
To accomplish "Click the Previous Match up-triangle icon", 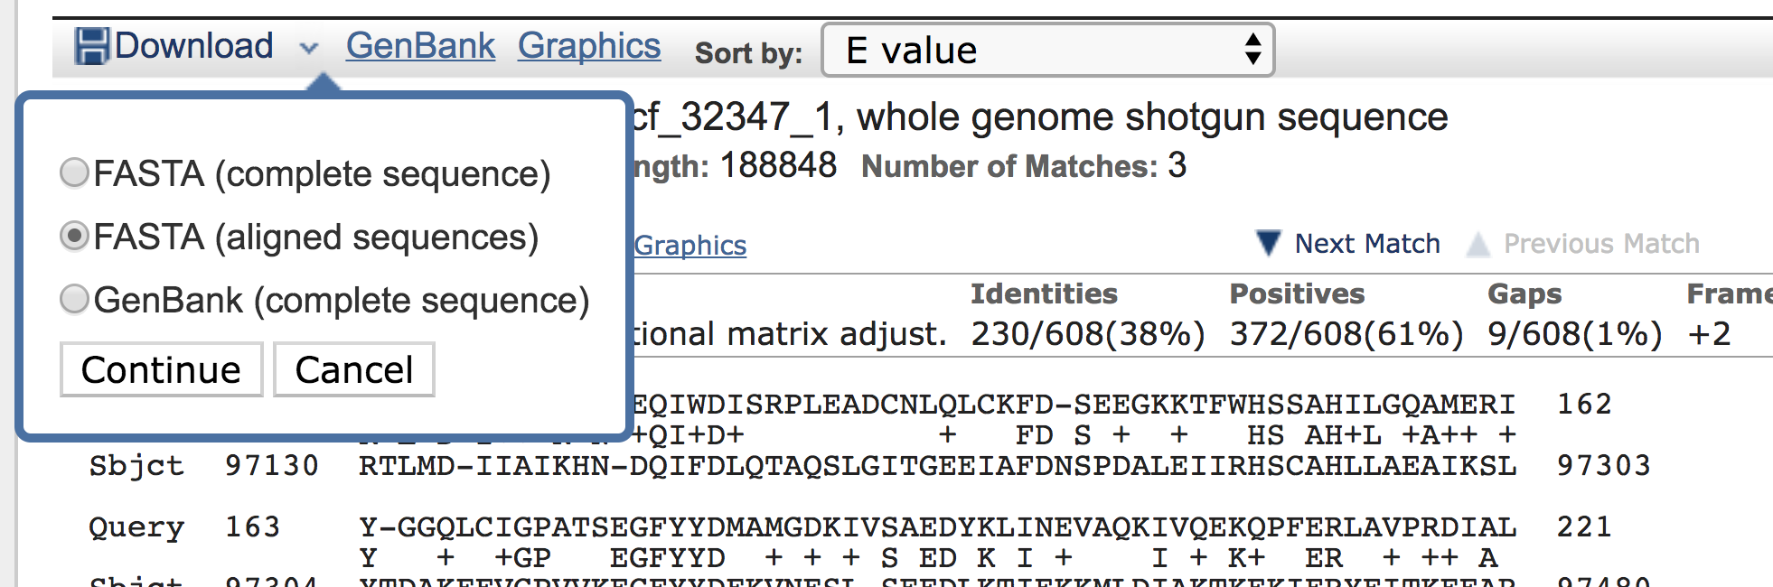I will [x=1478, y=244].
